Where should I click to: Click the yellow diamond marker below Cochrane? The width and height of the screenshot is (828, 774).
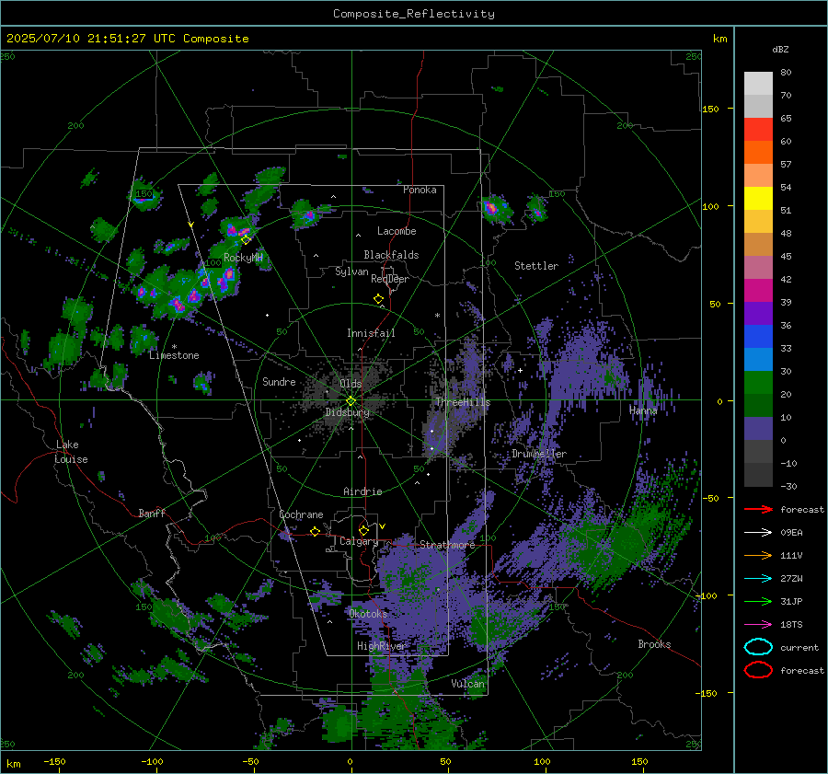[x=316, y=531]
